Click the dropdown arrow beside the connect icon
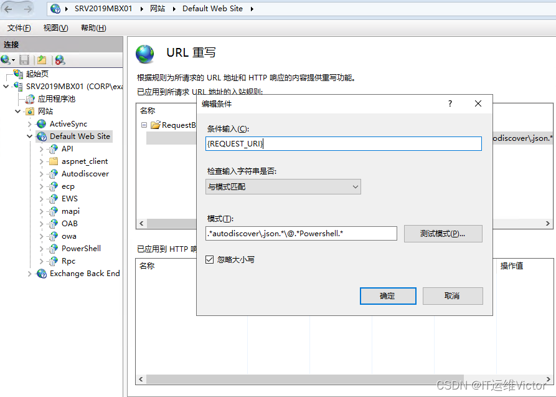 point(14,60)
